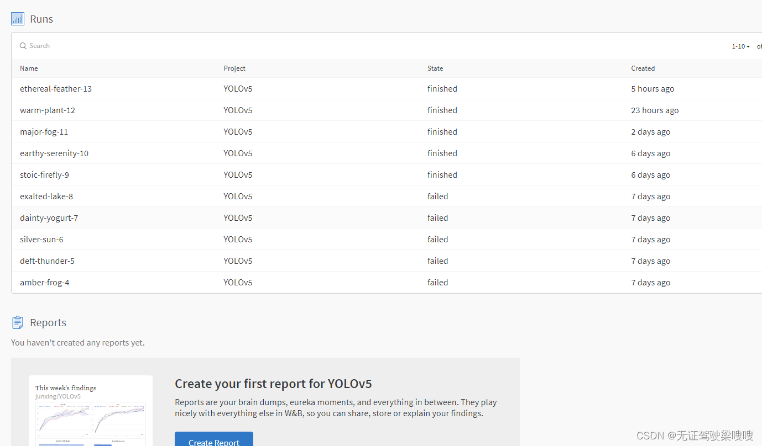Sort by the State column header
Screen dimensions: 762x446
pyautogui.click(x=435, y=68)
